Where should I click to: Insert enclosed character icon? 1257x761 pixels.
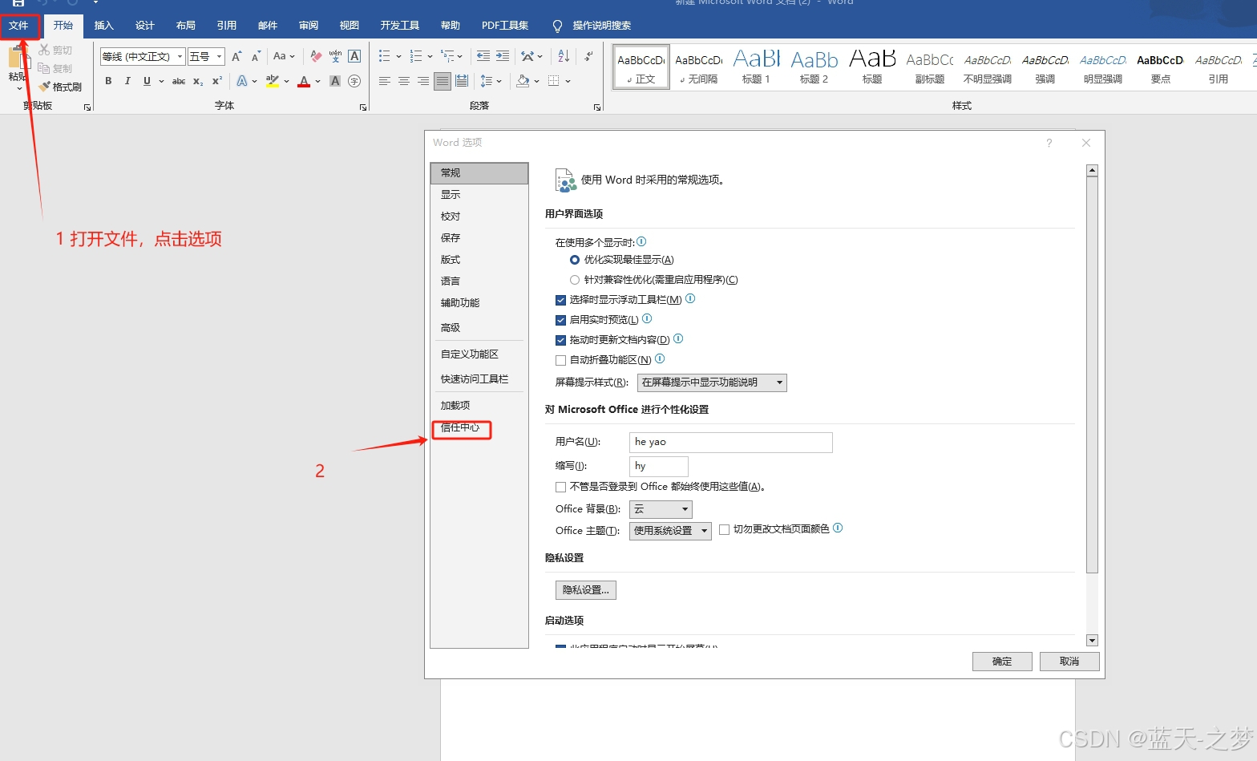(x=354, y=81)
